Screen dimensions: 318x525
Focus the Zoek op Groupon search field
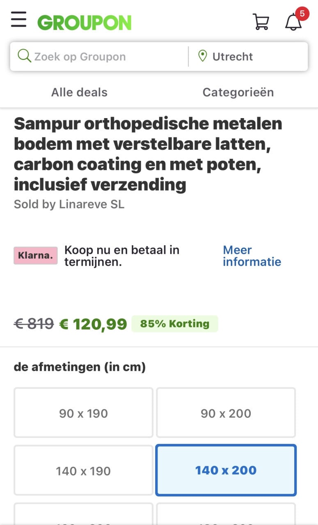click(98, 57)
